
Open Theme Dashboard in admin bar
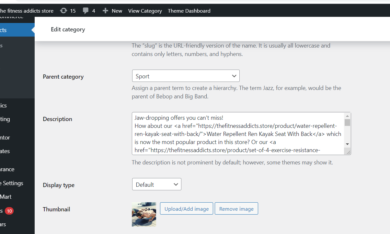click(189, 11)
